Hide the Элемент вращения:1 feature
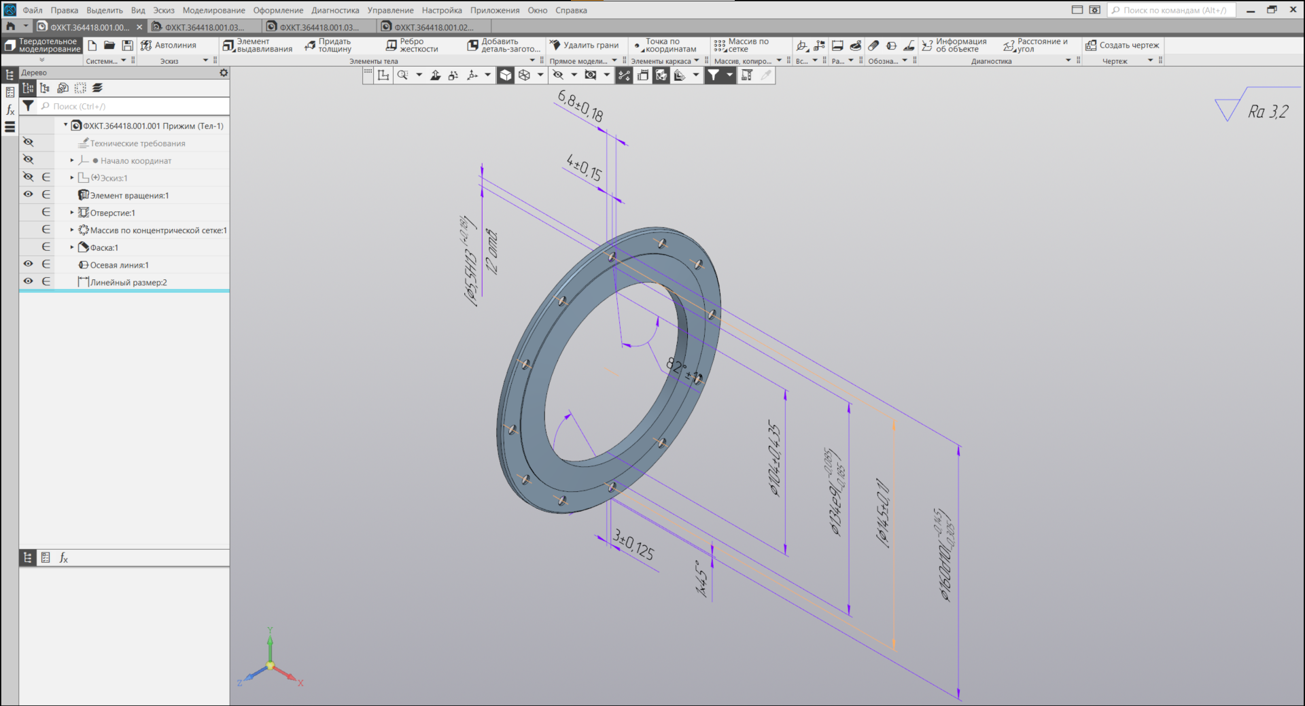This screenshot has width=1305, height=706. click(x=29, y=194)
